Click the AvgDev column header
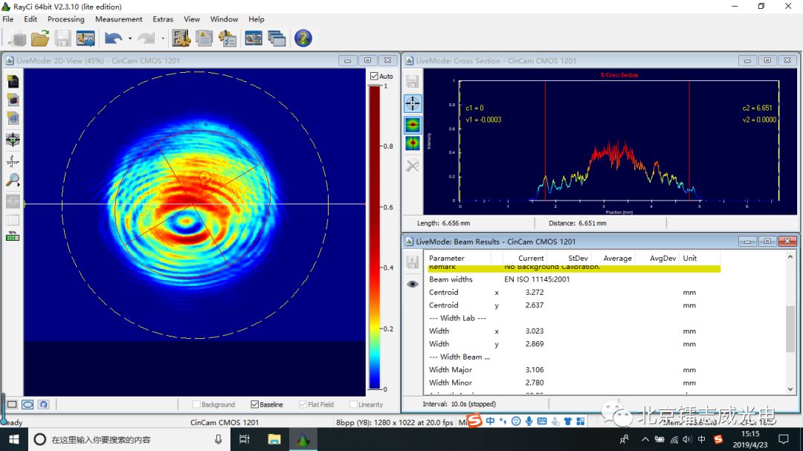 click(x=662, y=258)
